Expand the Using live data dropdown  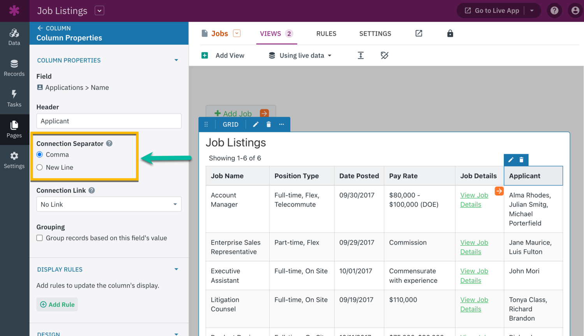(301, 56)
